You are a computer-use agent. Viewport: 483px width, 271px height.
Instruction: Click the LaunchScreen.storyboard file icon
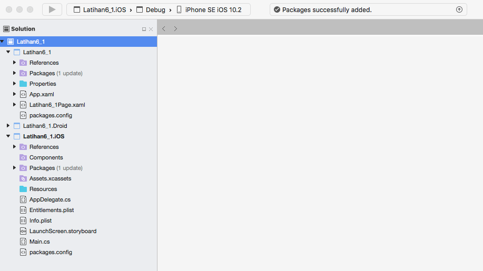[23, 231]
